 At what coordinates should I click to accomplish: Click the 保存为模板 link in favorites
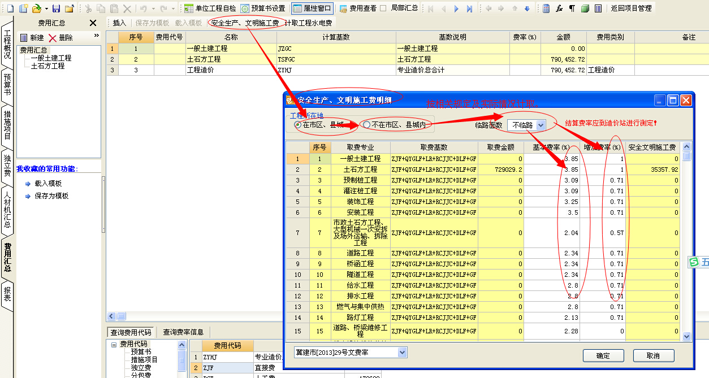point(51,196)
